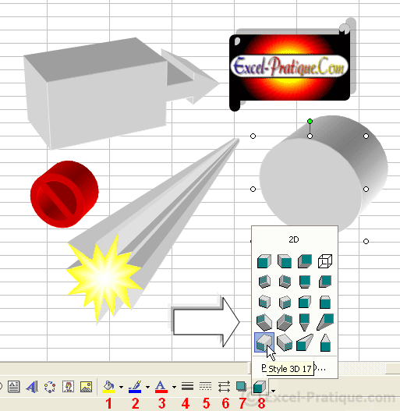400x411 pixels.
Task: Open the line color dropdown arrow
Action: [147, 387]
